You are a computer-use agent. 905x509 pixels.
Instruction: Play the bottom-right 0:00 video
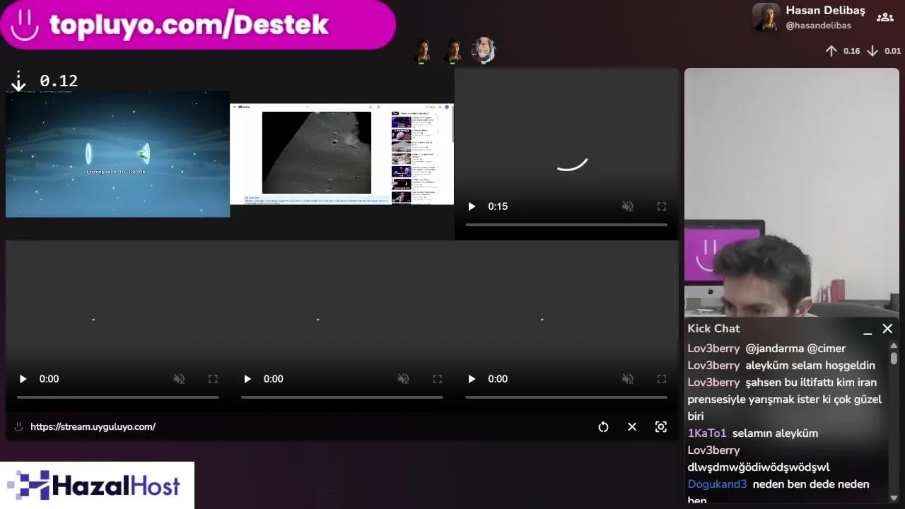tap(472, 379)
